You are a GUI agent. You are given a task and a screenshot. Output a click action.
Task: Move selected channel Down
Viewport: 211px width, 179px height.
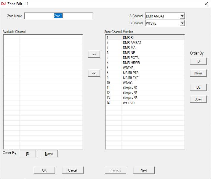(198, 99)
